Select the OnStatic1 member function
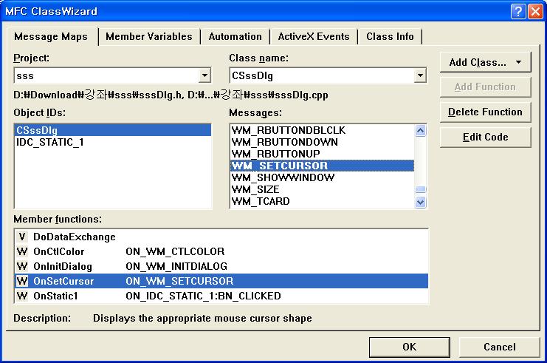The image size is (547, 363). click(x=221, y=296)
